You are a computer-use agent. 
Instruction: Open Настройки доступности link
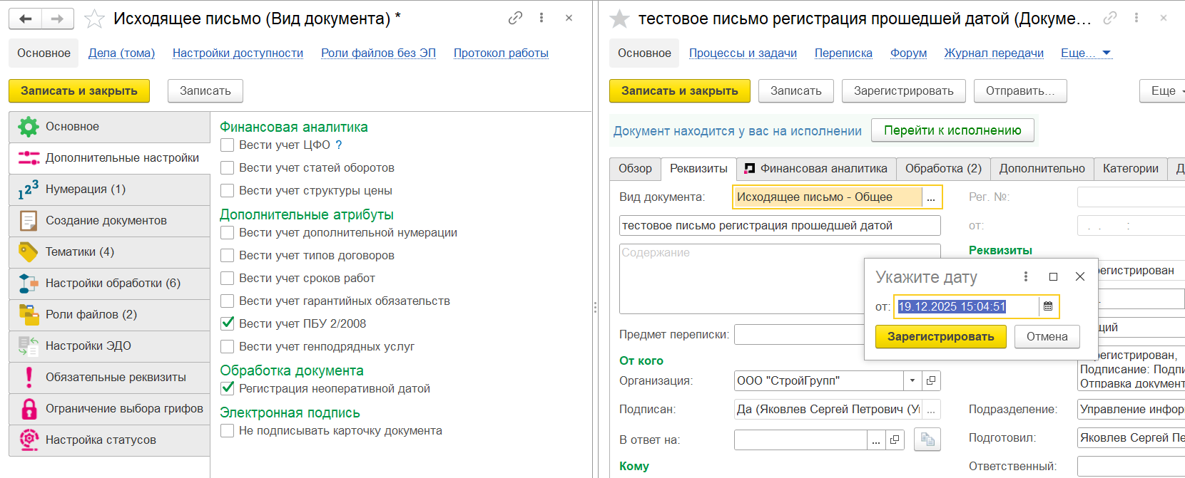tap(238, 53)
